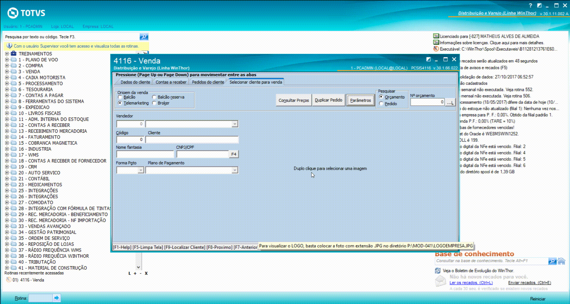Click the folder icon for 14 - FATURAMENTO
The height and width of the screenshot is (304, 570).
[14, 137]
